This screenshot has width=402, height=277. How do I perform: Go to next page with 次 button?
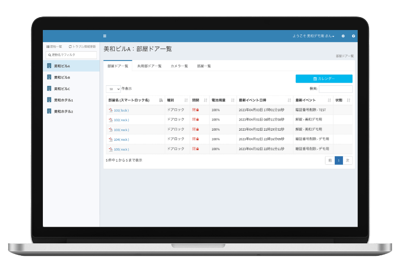[348, 160]
